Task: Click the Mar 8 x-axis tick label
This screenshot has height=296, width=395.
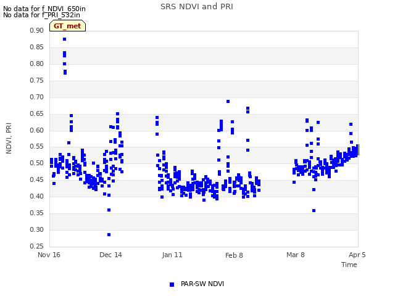Action: click(x=296, y=255)
